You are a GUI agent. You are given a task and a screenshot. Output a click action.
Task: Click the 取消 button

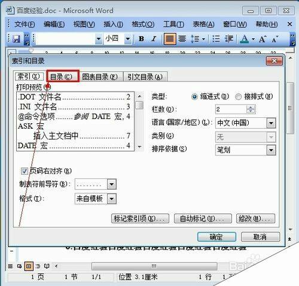pyautogui.click(x=260, y=237)
